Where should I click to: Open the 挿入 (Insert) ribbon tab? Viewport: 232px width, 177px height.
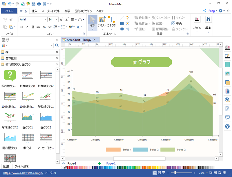point(34,11)
